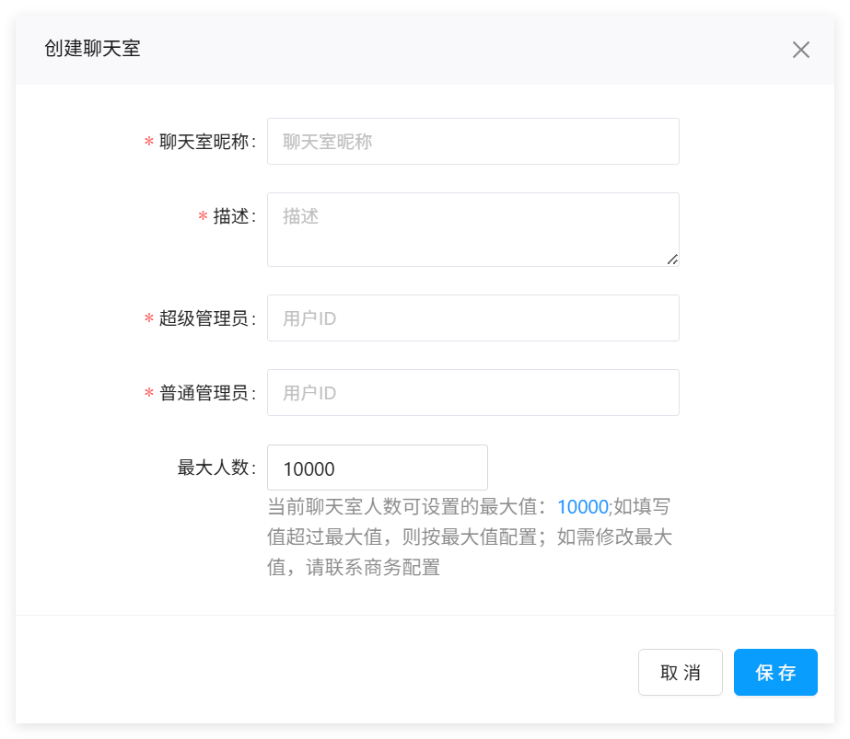Viewport: 850px width, 739px height.
Task: Close the 创建聊天室 dialog
Action: point(800,50)
